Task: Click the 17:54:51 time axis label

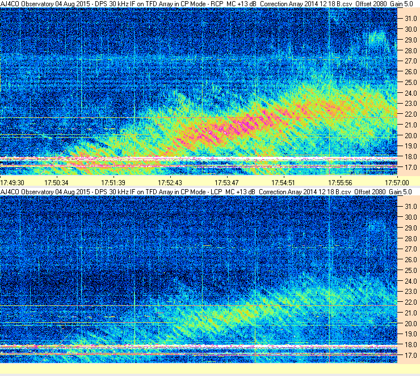Action: (283, 183)
